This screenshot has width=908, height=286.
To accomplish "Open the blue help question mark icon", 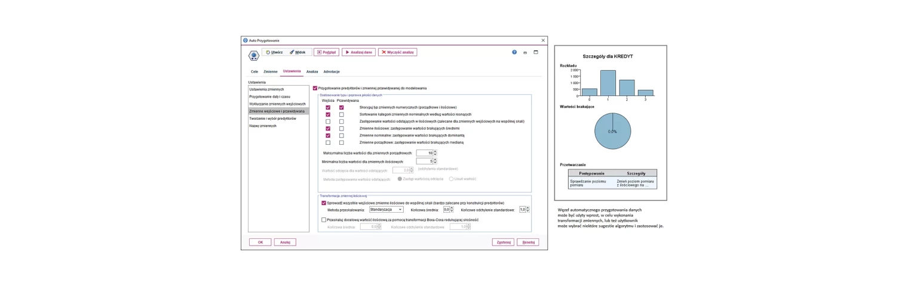I will (514, 52).
